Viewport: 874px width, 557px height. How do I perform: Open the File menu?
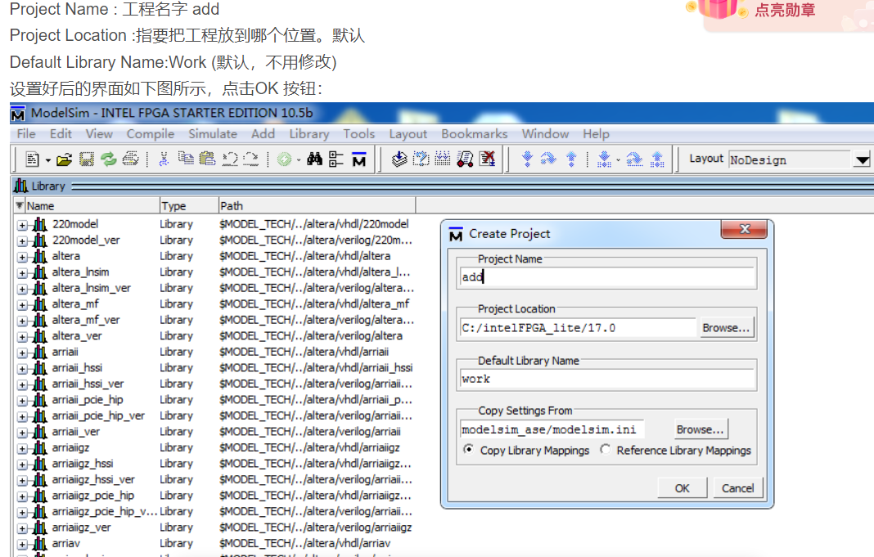(x=25, y=133)
